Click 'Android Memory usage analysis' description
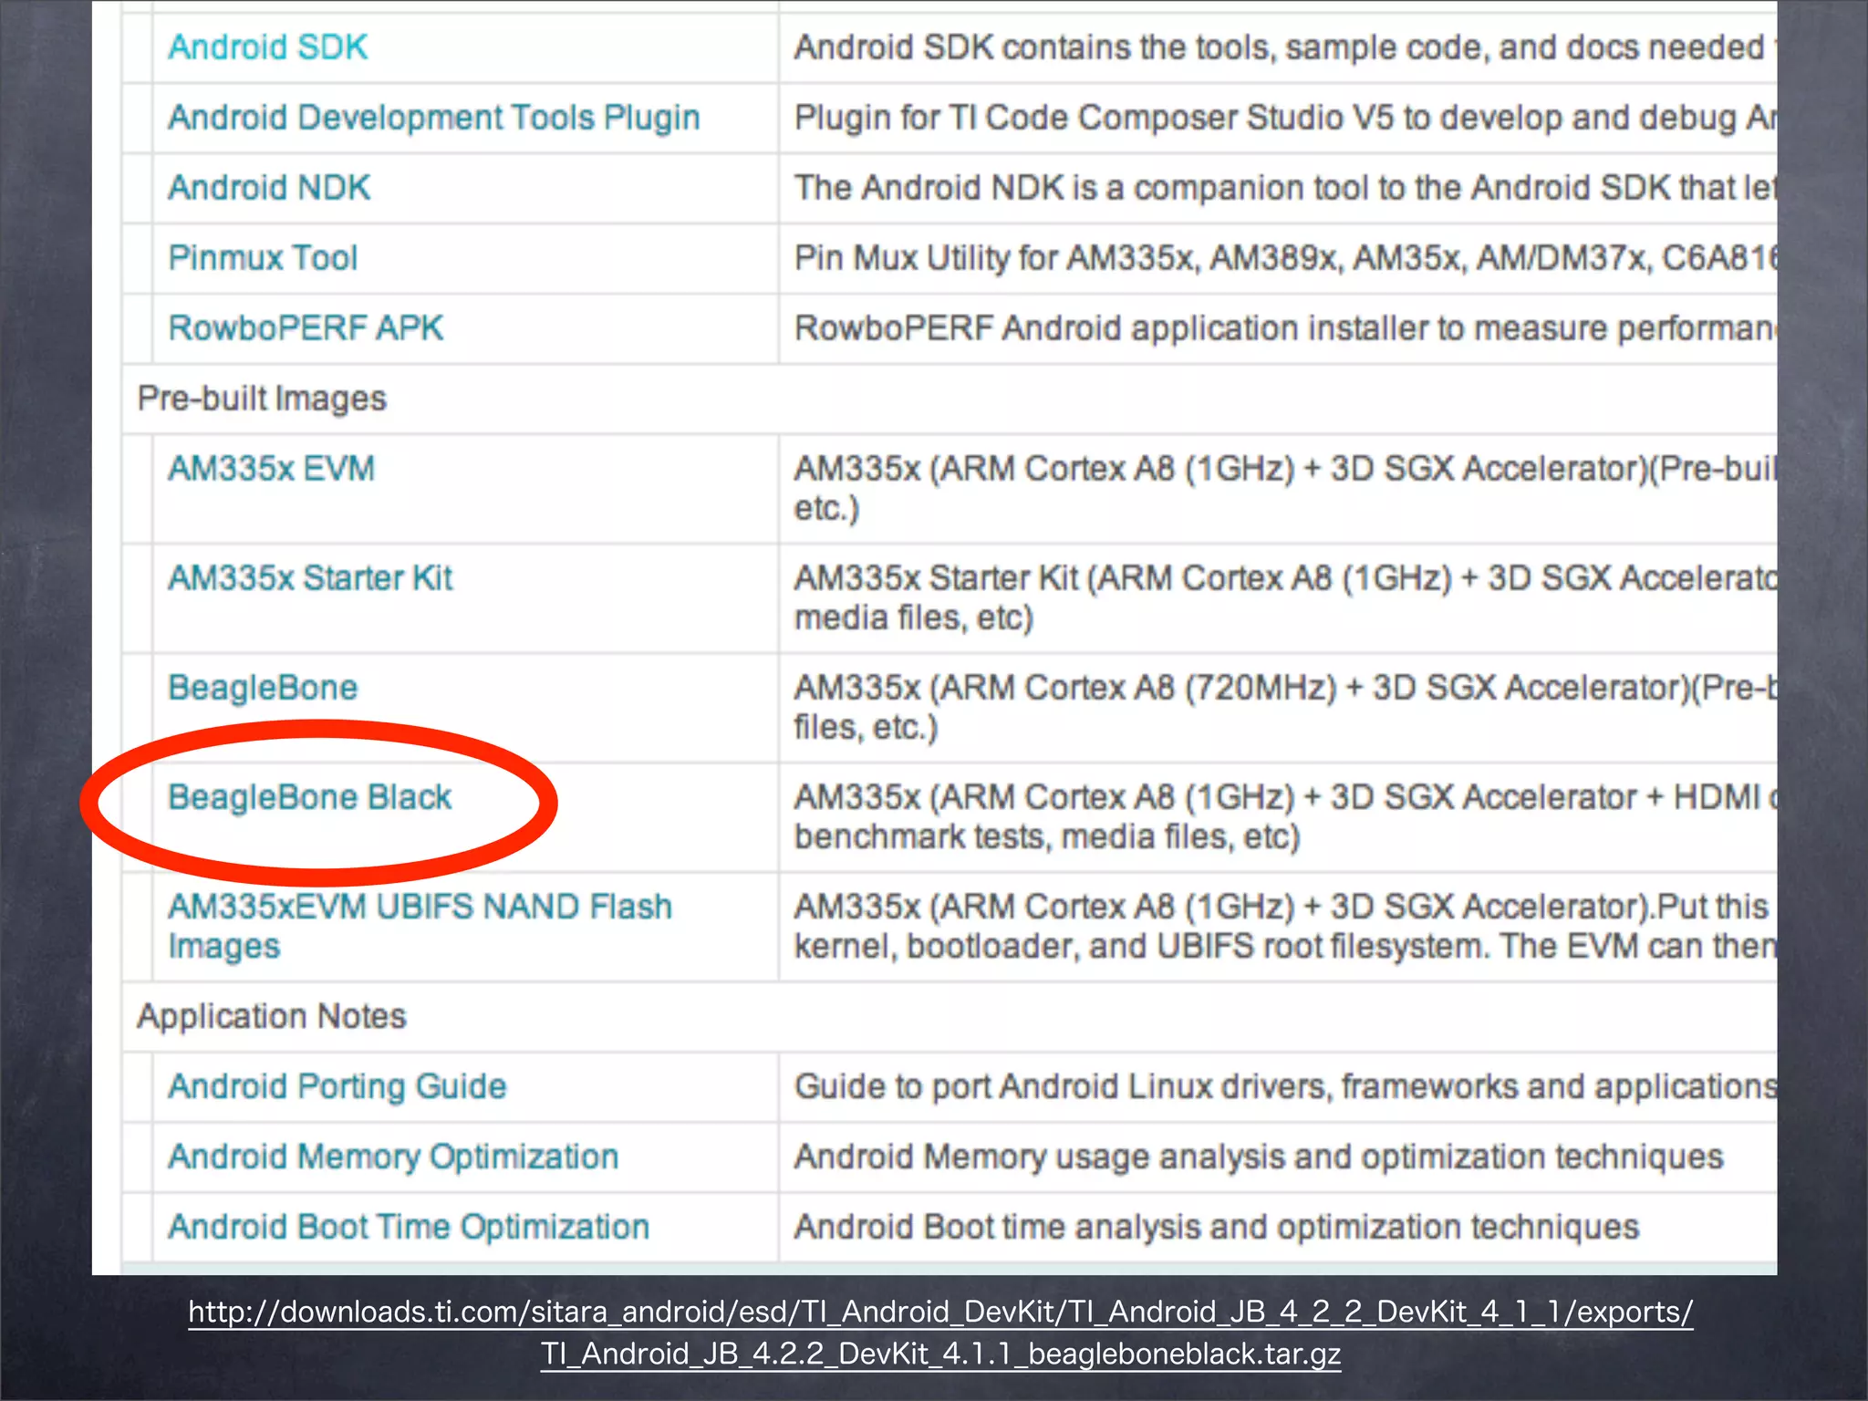Viewport: 1868px width, 1401px height. (x=1259, y=1157)
